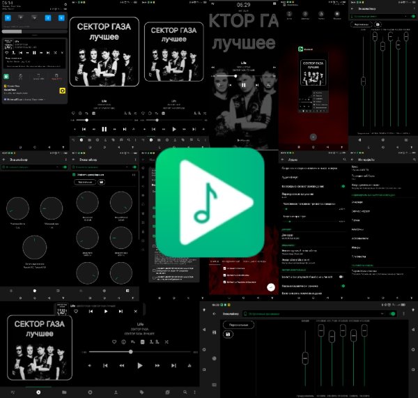Toggle the reverb effects checkbox on six-knob screen
The height and width of the screenshot is (398, 418).
coord(74,175)
